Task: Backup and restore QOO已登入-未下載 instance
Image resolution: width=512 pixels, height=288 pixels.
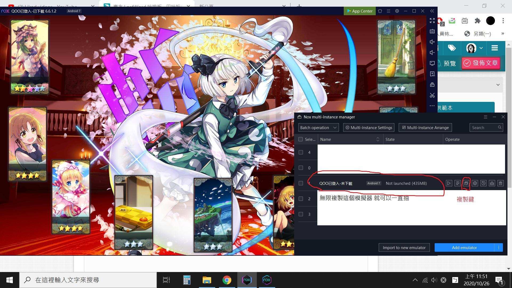Action: click(483, 183)
